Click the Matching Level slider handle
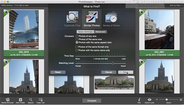This screenshot has width=184, height=105. 113,63
